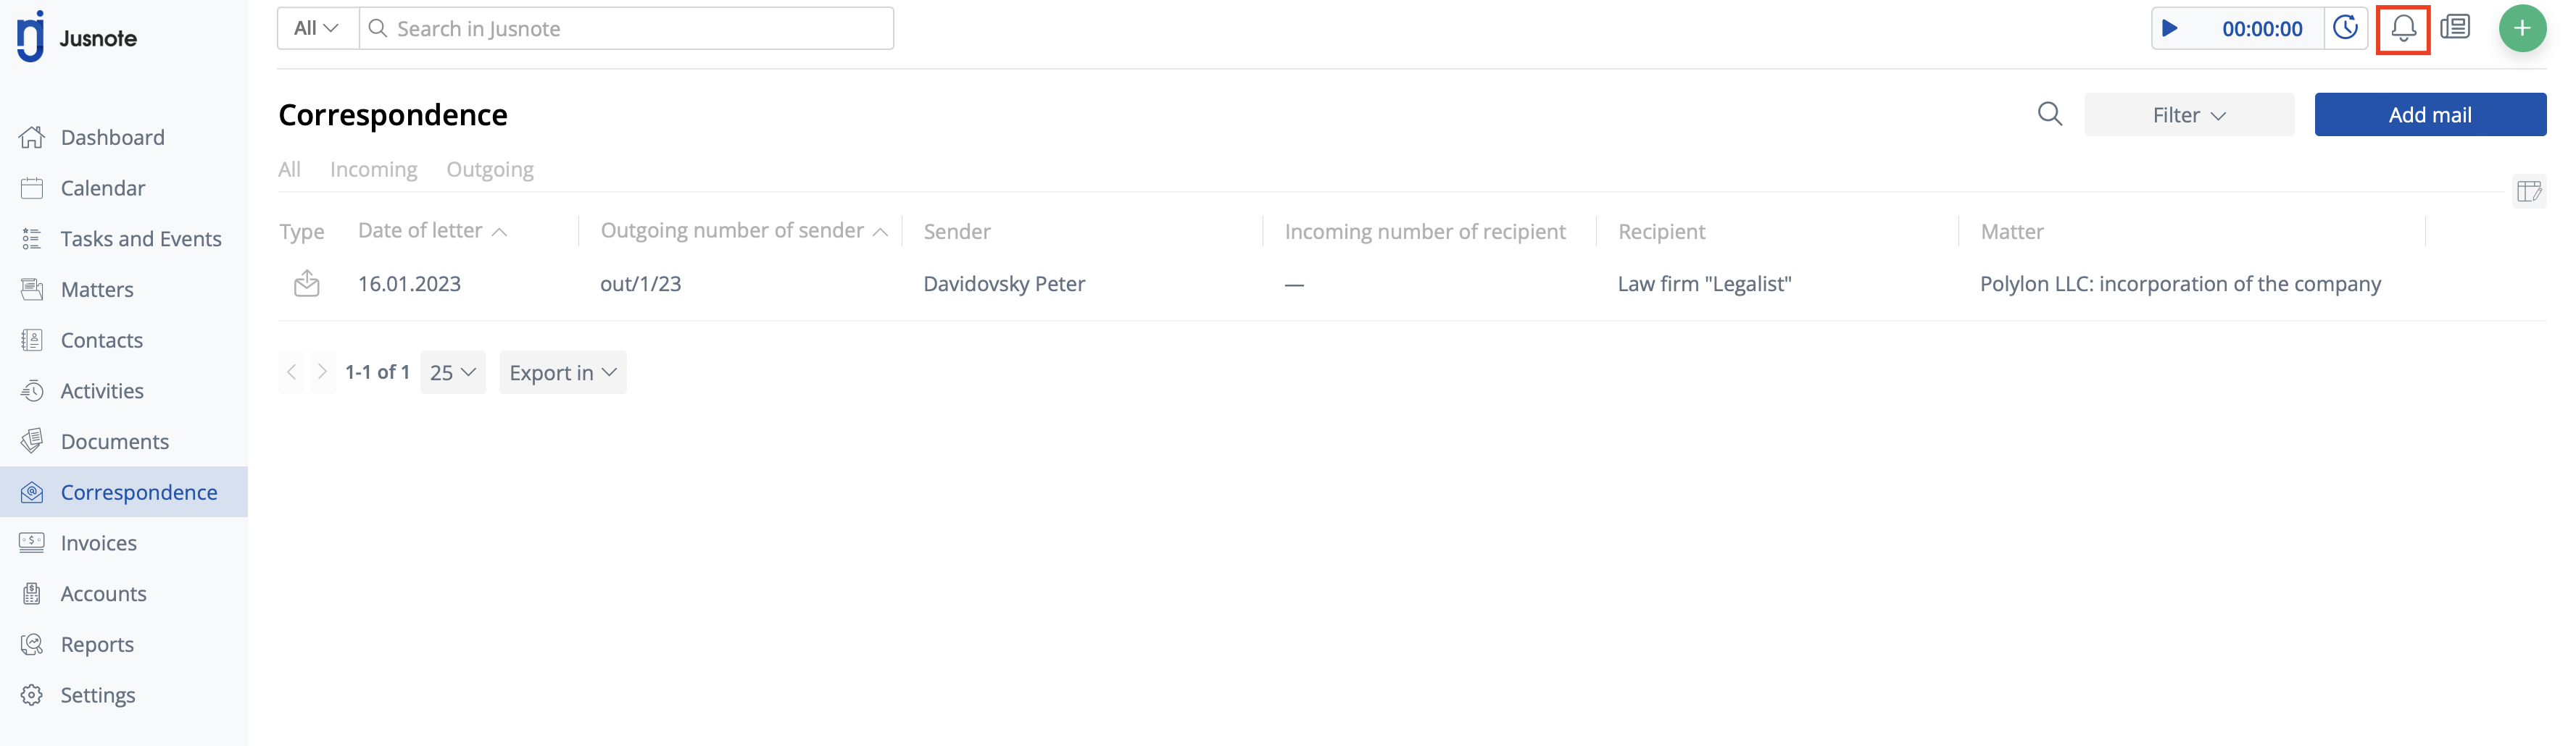Go to the Accounts section
Screen dimensions: 2576x746
point(103,594)
